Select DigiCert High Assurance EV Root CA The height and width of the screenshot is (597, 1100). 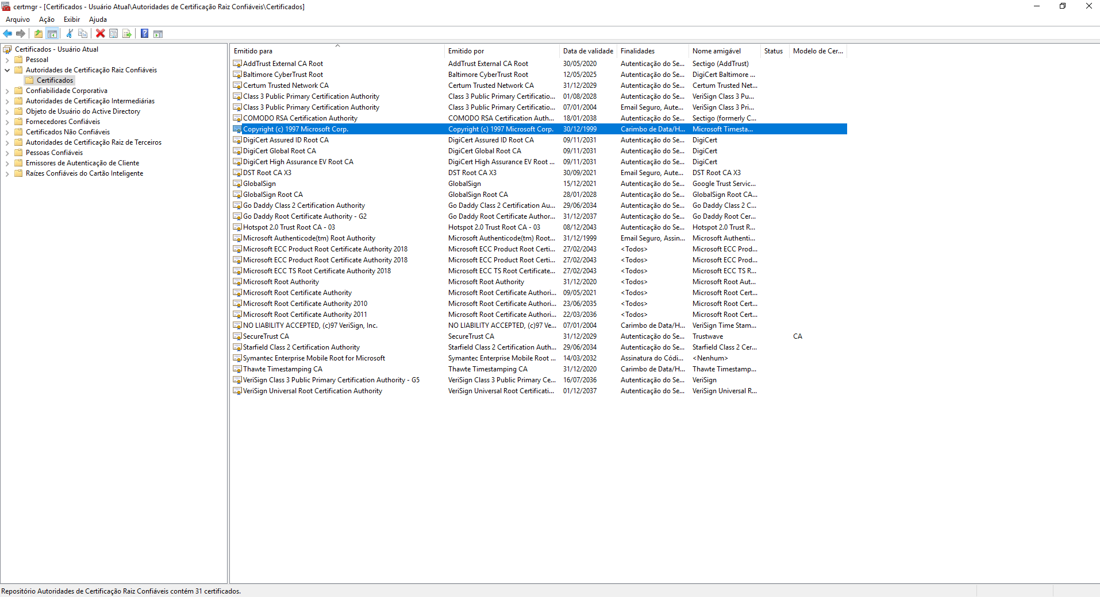[539, 162]
